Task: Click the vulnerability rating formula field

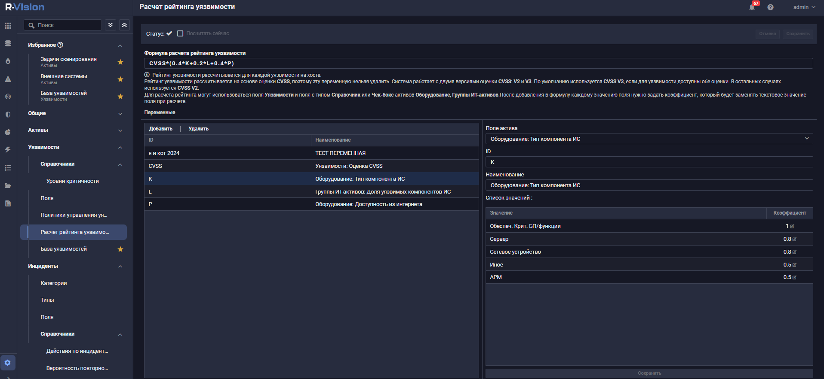Action: point(477,64)
